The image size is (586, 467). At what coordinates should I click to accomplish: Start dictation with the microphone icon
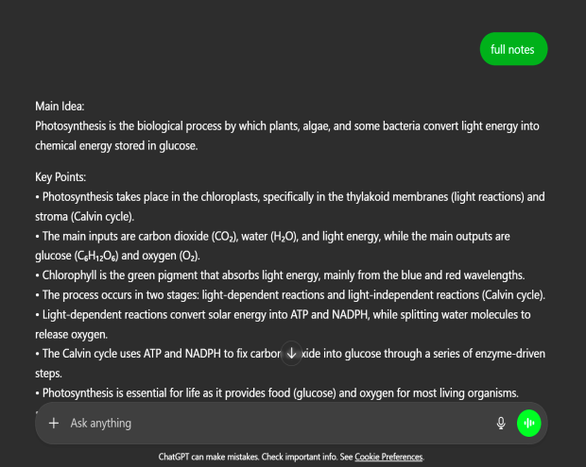point(501,423)
